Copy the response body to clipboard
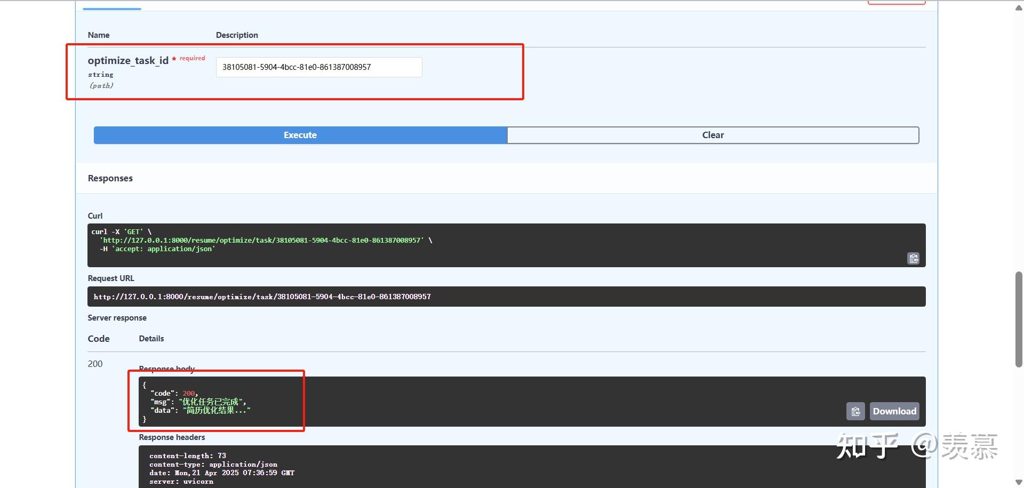 pos(855,411)
